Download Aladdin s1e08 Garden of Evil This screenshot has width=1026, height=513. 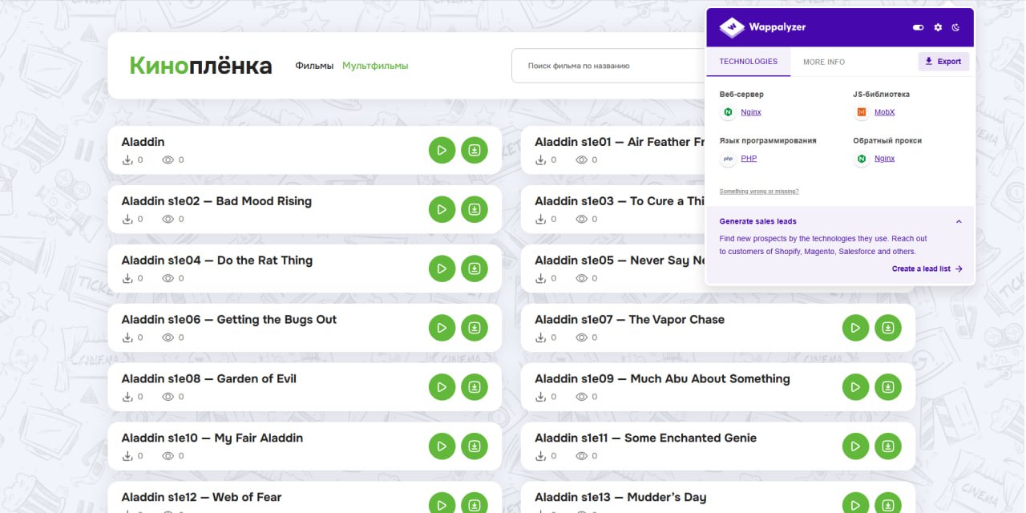pyautogui.click(x=475, y=387)
